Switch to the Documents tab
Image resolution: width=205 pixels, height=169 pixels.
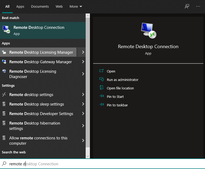point(40,7)
